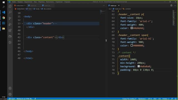Click Waiting for an HTML file status
Image resolution: width=178 pixels, height=100 pixels.
click(x=24, y=99)
